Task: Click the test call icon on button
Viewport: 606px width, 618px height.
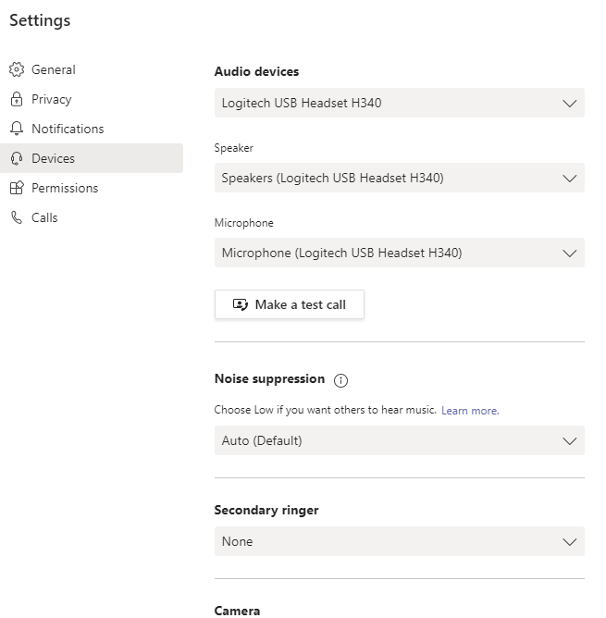Action: 241,304
